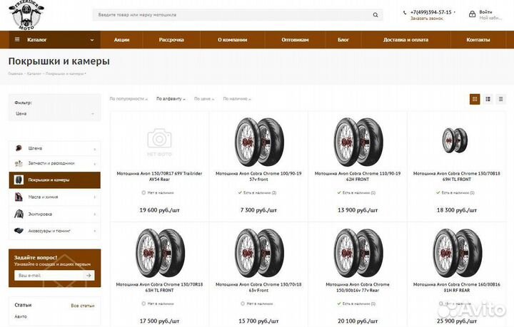Click the tire icon in Покрышки и камеры
Image resolution: width=514 pixels, height=327 pixels.
tap(19, 180)
